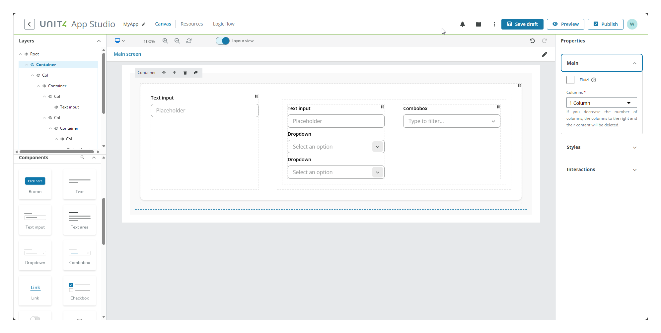Click the middle Text input Placeholder field
The width and height of the screenshot is (661, 333).
(336, 121)
